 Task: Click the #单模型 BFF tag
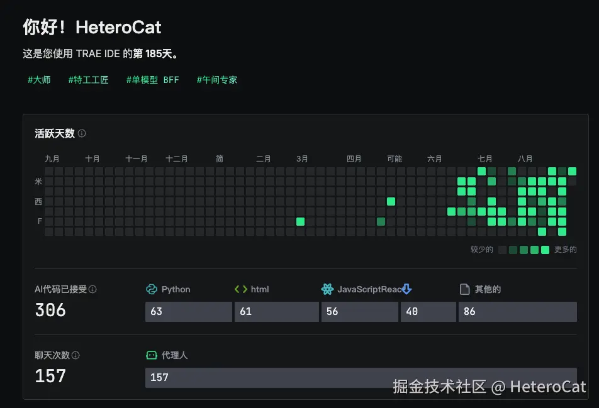[152, 80]
